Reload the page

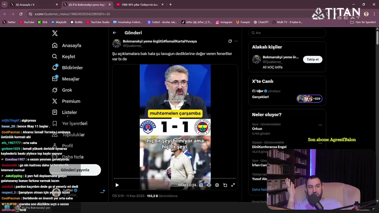click(x=21, y=14)
